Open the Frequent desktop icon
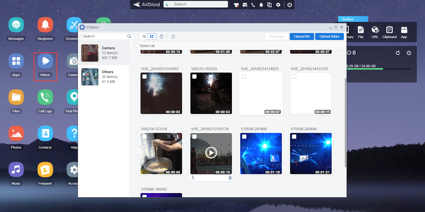425x212 pixels. (x=45, y=170)
